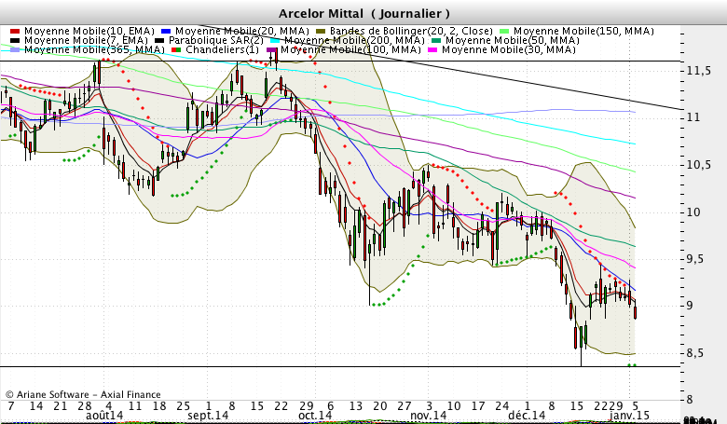This screenshot has height=424, width=727.
Task: Click the red-green Chandeliers(1) legend swatch
Action: 176,50
